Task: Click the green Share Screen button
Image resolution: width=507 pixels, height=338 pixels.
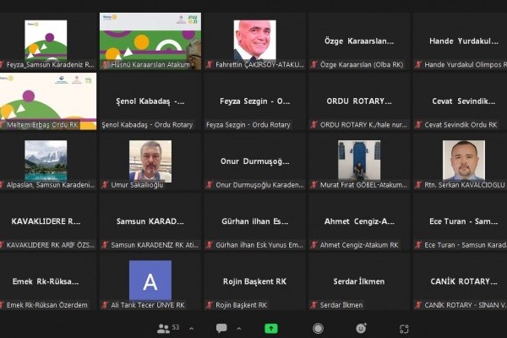Action: pos(271,329)
